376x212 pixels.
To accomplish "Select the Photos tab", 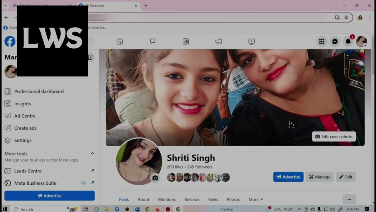I will [x=233, y=199].
